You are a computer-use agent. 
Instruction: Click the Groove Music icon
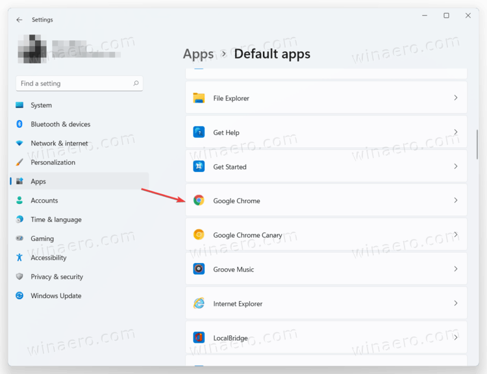[x=199, y=269]
